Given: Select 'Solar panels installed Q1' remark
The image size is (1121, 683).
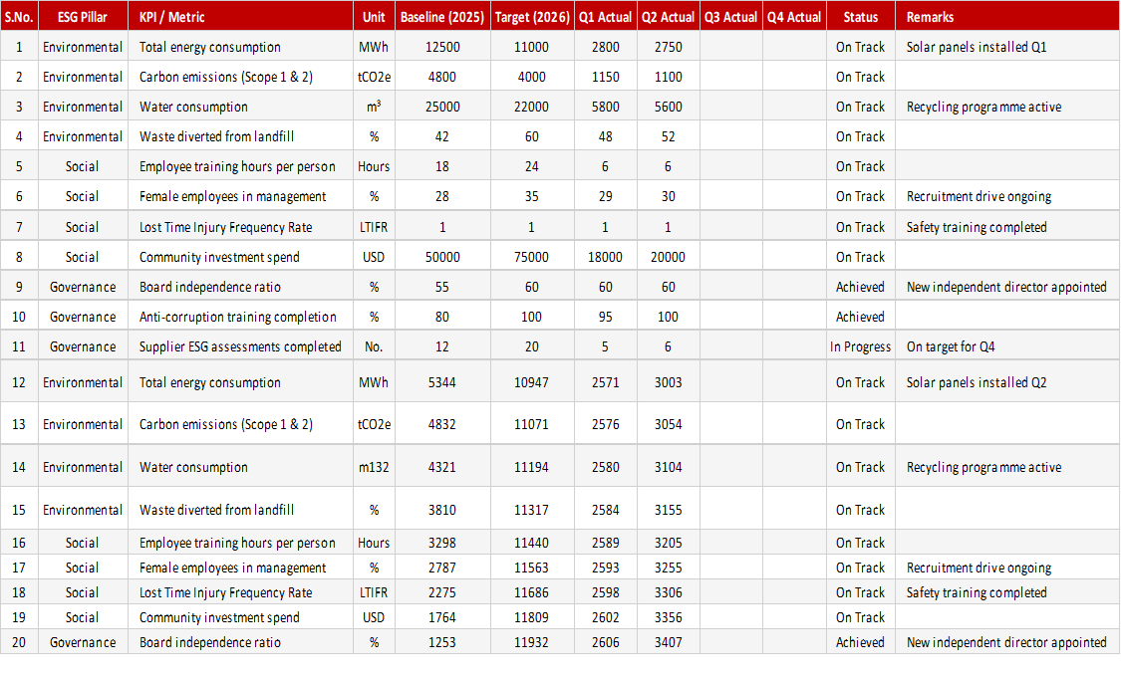Looking at the screenshot, I should tap(976, 47).
